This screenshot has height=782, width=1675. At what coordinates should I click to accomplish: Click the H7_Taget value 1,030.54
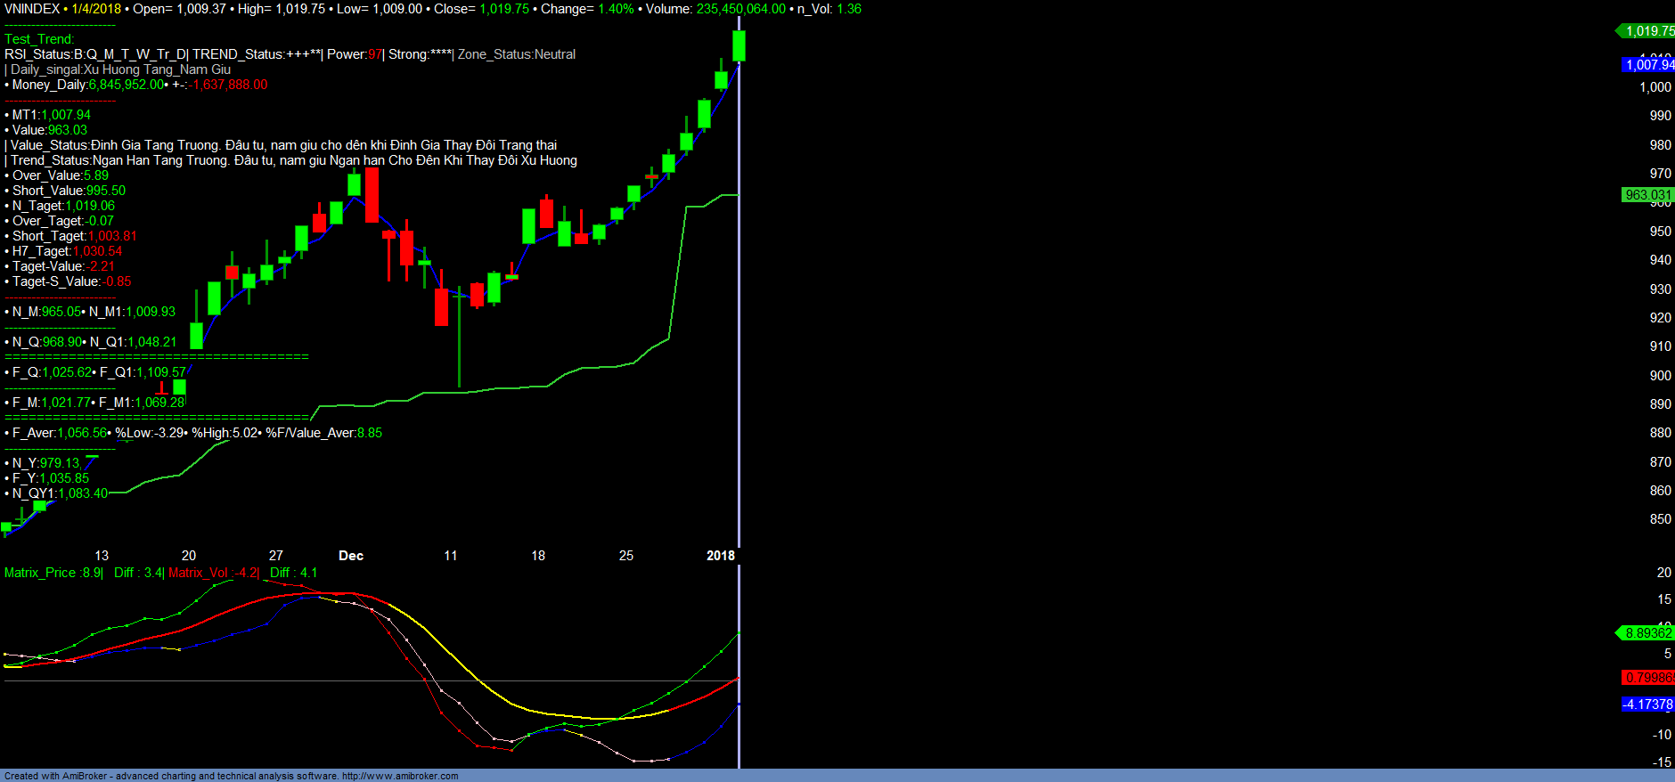click(x=97, y=251)
